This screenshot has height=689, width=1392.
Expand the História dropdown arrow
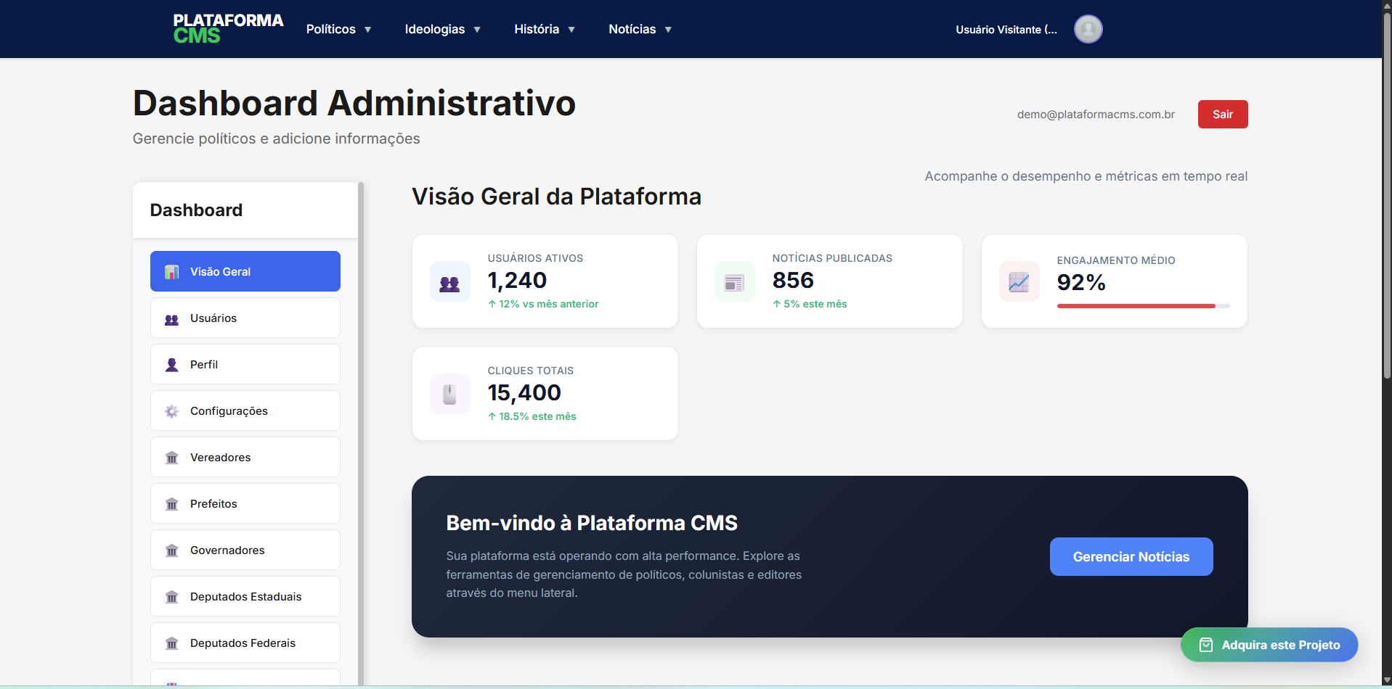pyautogui.click(x=571, y=30)
